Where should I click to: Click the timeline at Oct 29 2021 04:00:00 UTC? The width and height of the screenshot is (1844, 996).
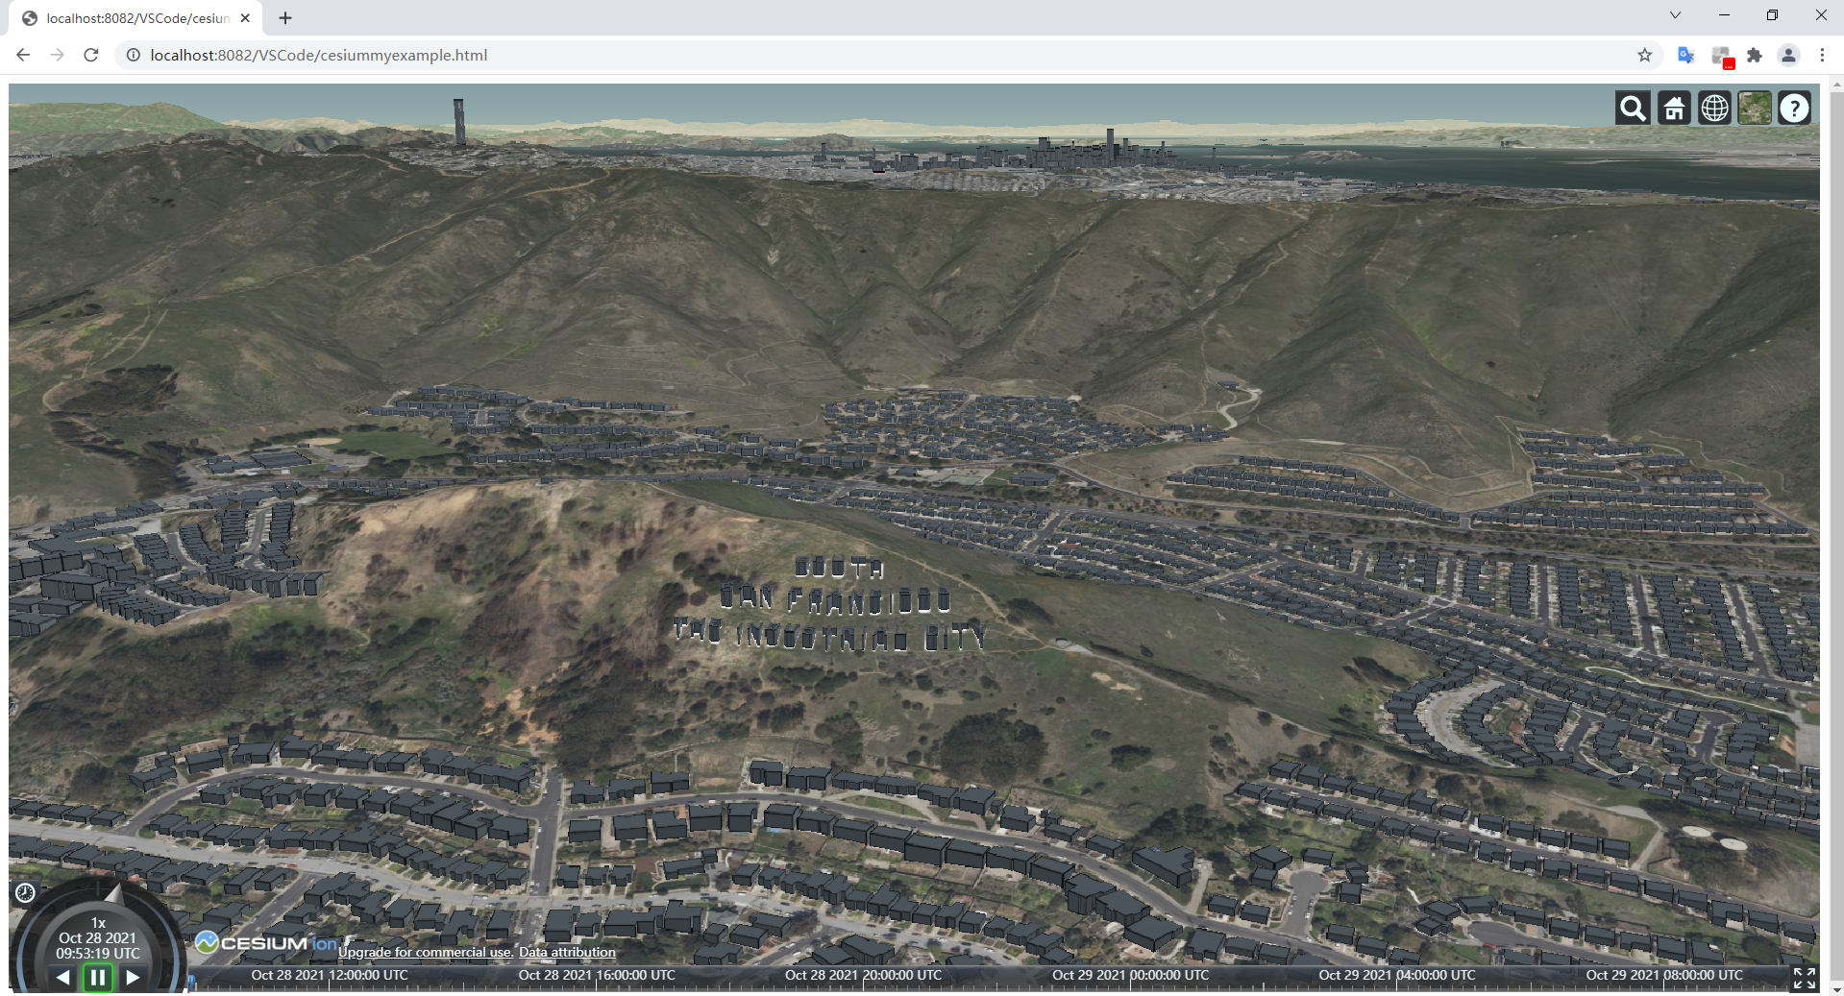[x=1397, y=975]
